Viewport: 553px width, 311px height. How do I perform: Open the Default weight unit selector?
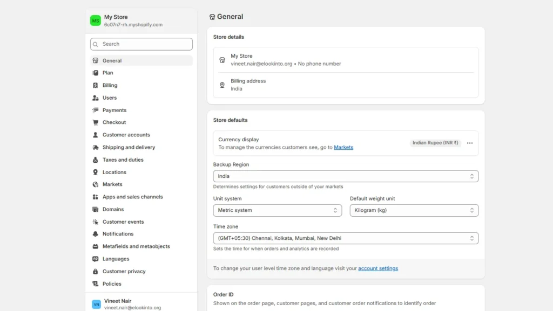click(x=414, y=210)
